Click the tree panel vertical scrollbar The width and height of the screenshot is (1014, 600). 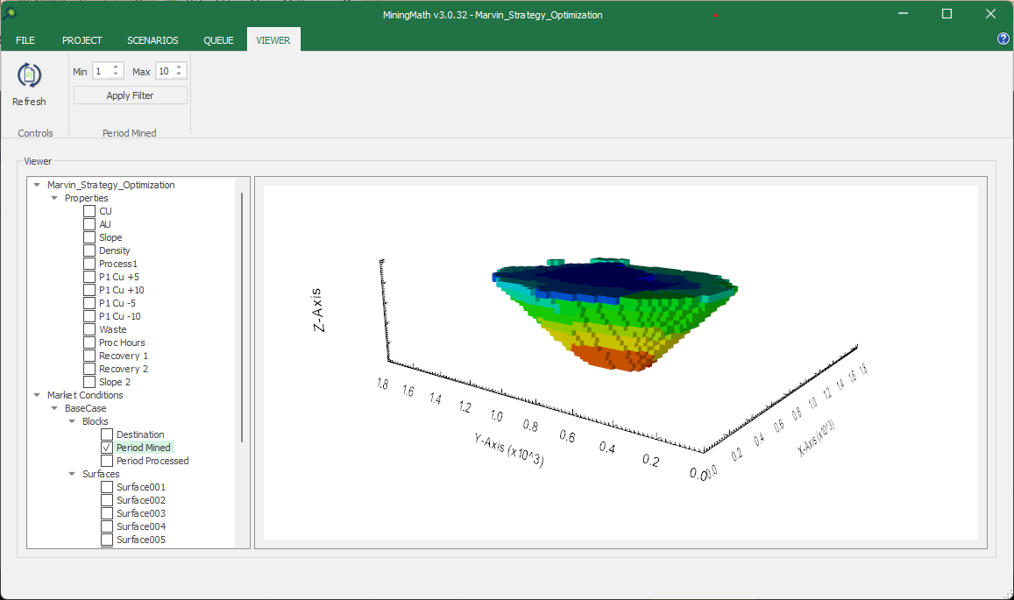[x=242, y=315]
